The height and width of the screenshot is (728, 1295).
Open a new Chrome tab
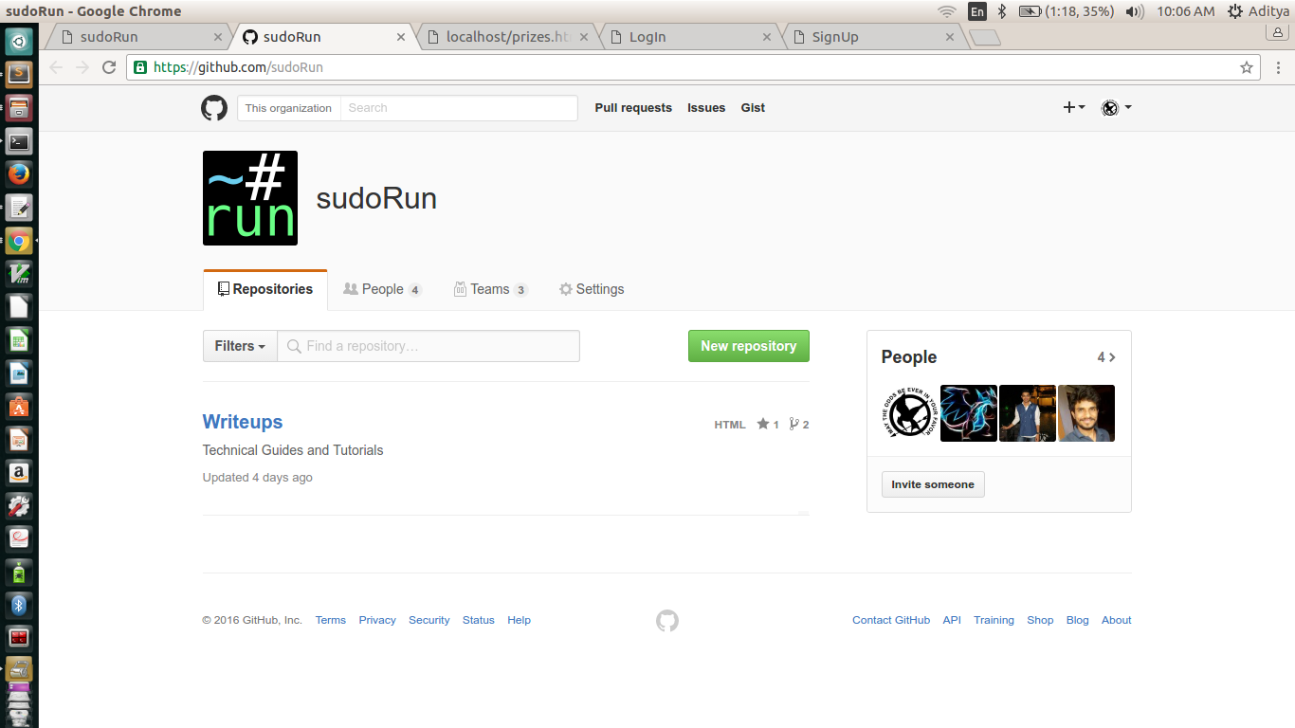[985, 38]
